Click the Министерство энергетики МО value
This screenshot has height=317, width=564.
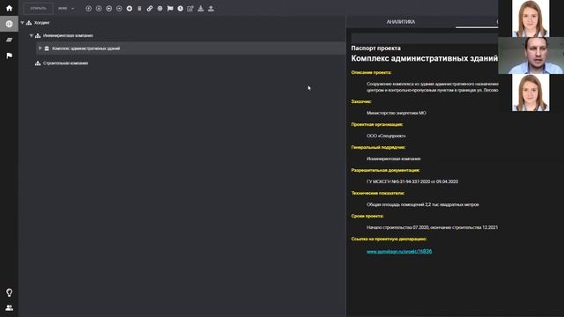click(x=396, y=113)
